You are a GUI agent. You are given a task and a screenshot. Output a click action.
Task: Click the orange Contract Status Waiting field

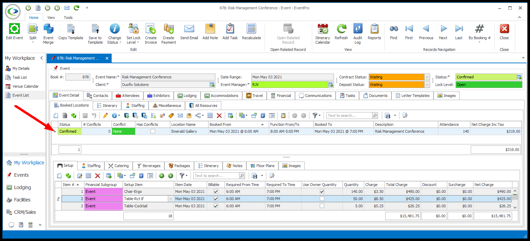point(397,77)
